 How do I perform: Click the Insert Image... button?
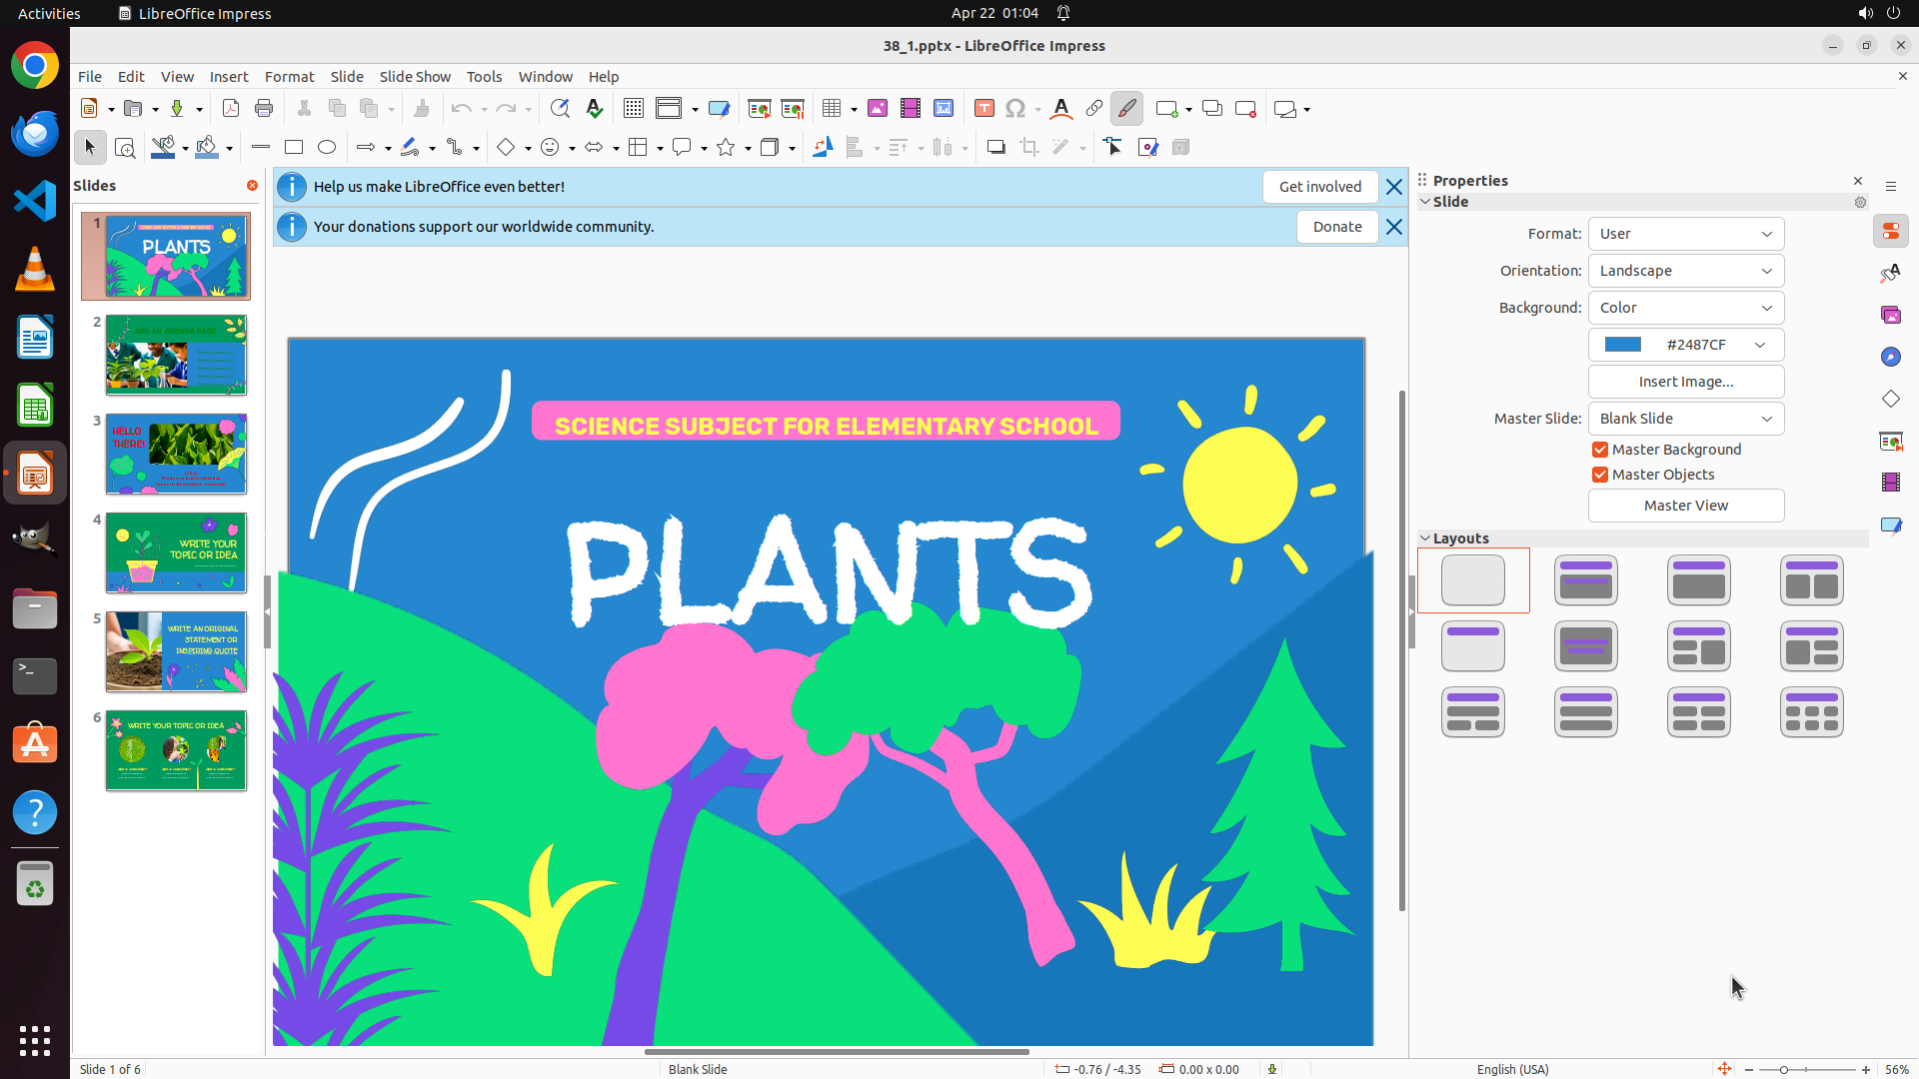click(1685, 382)
